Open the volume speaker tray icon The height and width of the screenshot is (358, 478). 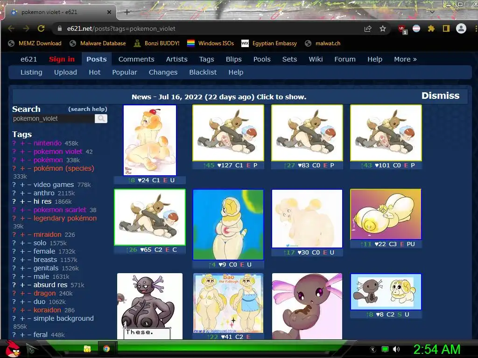[x=396, y=349]
